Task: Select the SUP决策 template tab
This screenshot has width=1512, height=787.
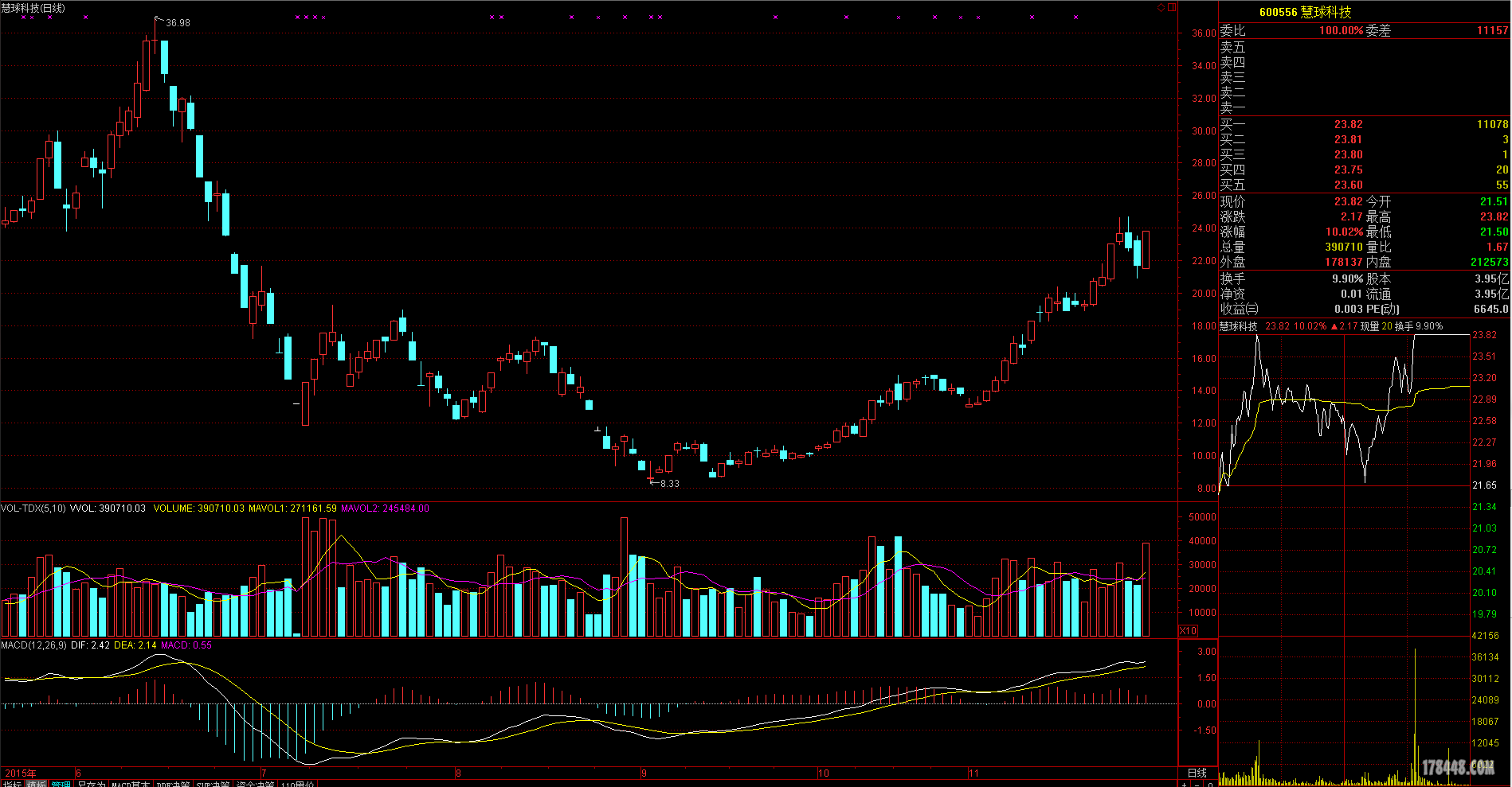Action: 213,784
